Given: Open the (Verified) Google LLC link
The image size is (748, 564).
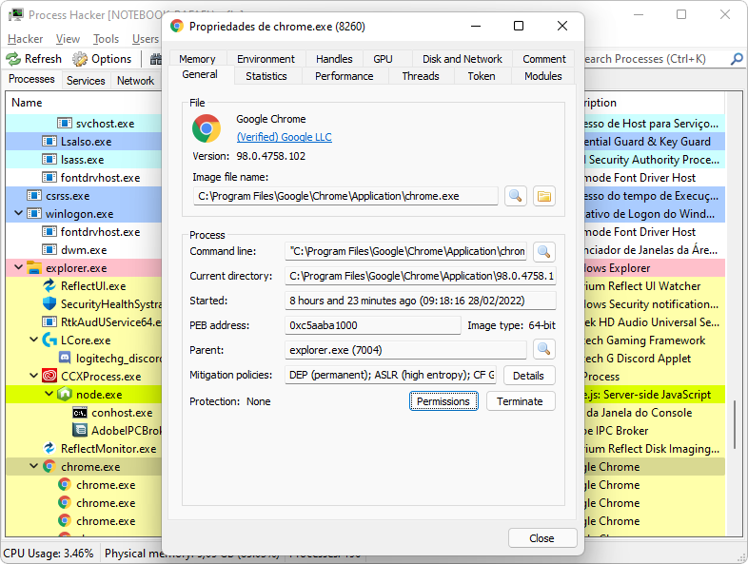Looking at the screenshot, I should click(284, 137).
